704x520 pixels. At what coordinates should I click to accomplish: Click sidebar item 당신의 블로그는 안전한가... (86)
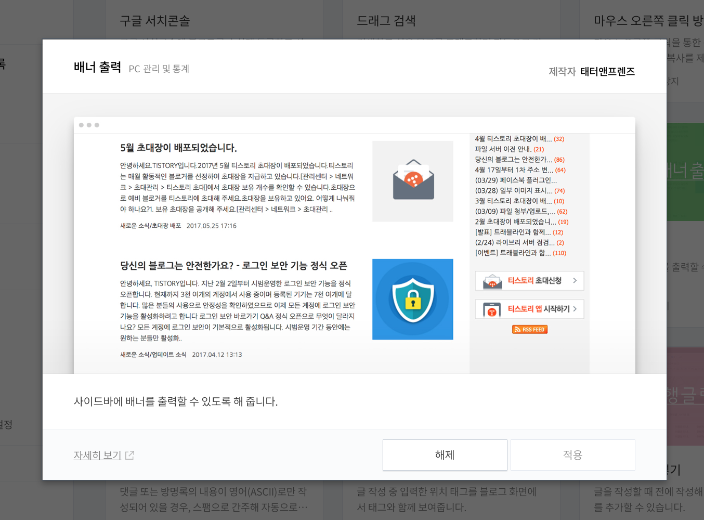pos(519,160)
